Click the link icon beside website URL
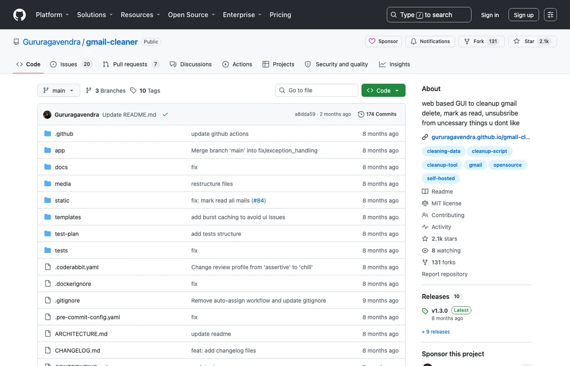Screen dimensions: 570x366 pyautogui.click(x=425, y=137)
